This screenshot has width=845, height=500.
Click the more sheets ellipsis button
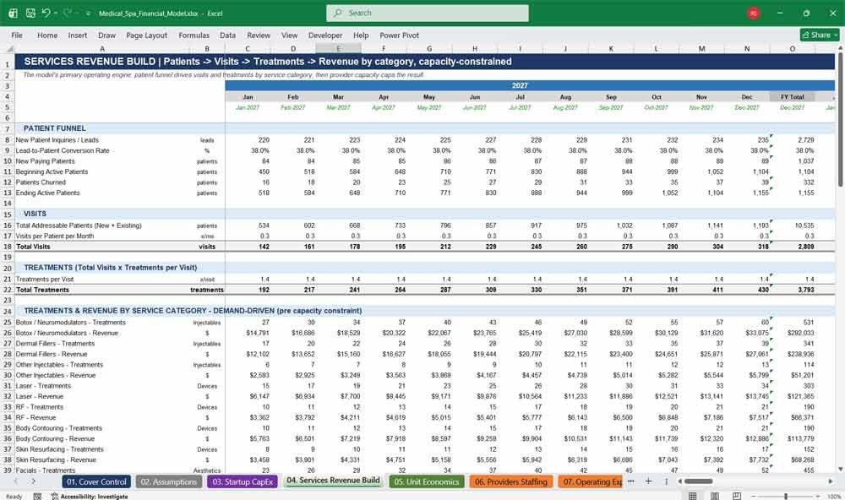(631, 481)
